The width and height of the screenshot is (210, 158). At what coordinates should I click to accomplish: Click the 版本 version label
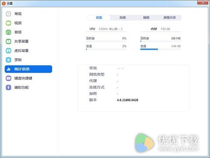[x=93, y=100]
